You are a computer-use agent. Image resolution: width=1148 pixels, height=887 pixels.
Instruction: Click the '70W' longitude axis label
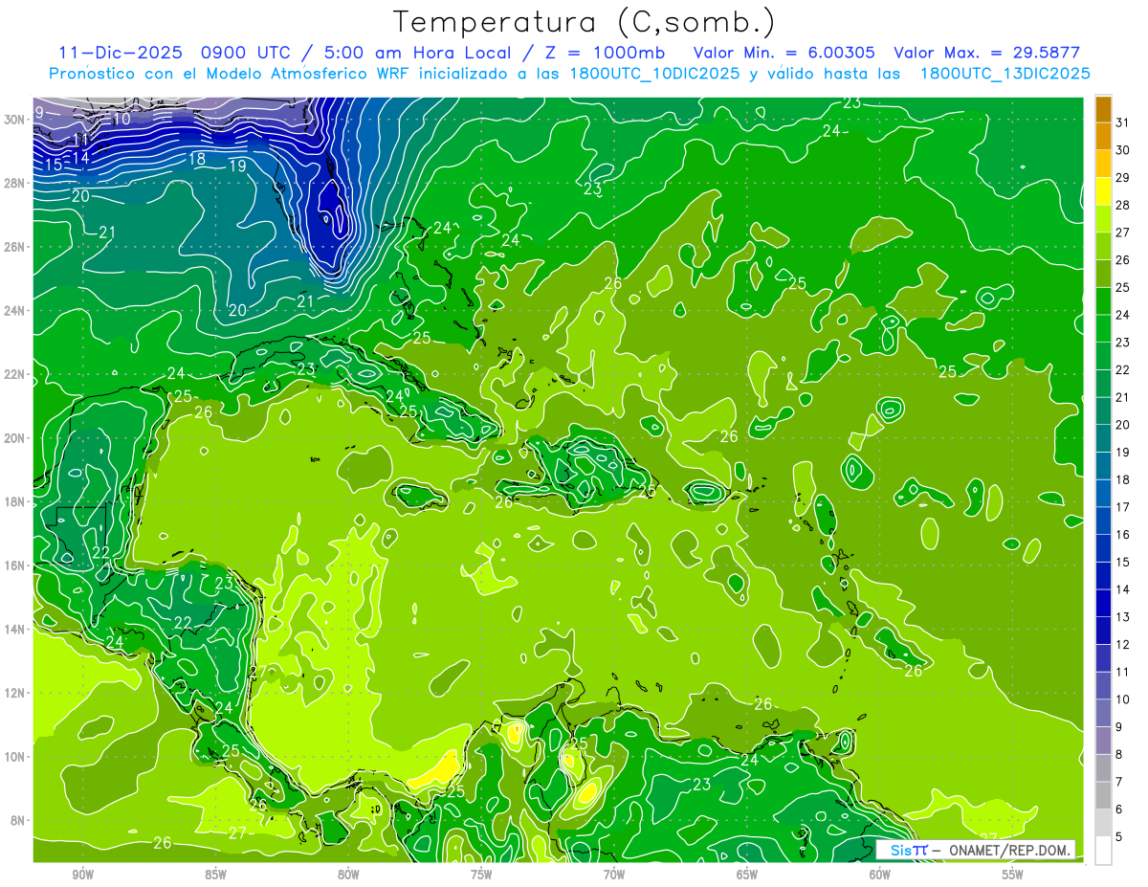pos(614,875)
